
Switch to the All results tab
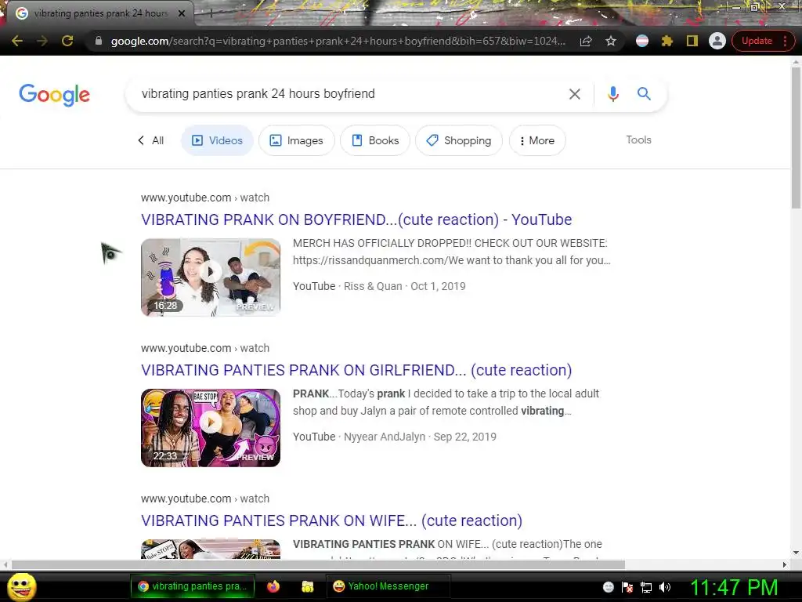click(151, 140)
